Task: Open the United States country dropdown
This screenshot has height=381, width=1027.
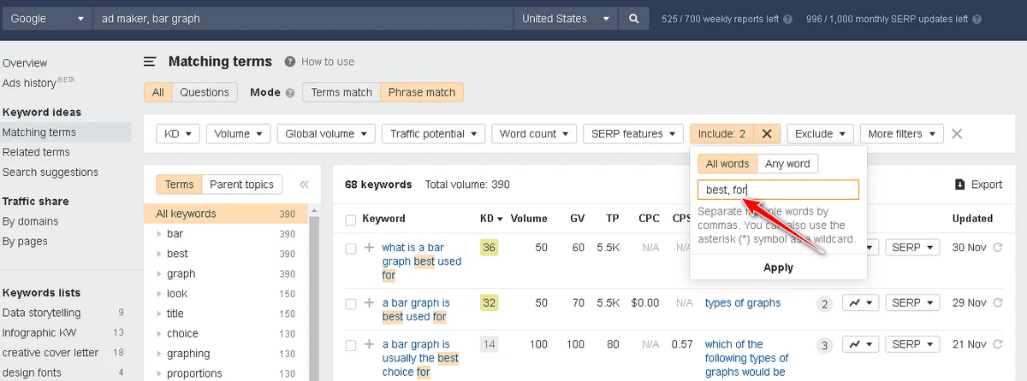Action: click(567, 19)
